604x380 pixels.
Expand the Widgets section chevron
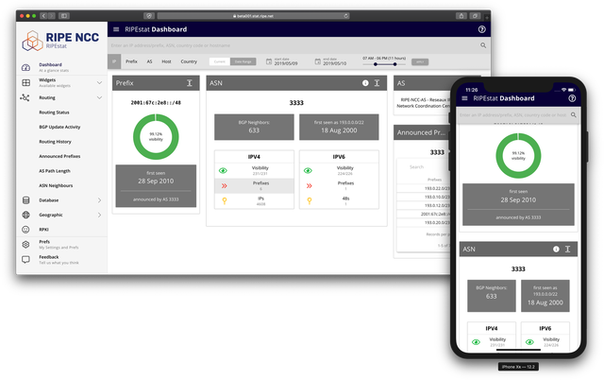point(99,82)
